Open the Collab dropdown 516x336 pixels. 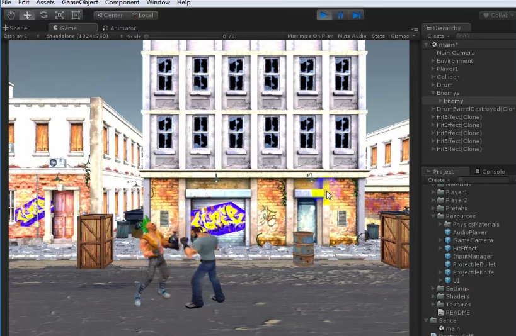(x=498, y=15)
